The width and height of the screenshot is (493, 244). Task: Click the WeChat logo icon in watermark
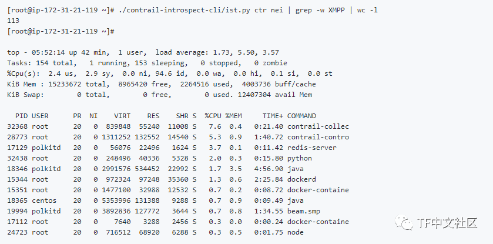[x=404, y=222]
